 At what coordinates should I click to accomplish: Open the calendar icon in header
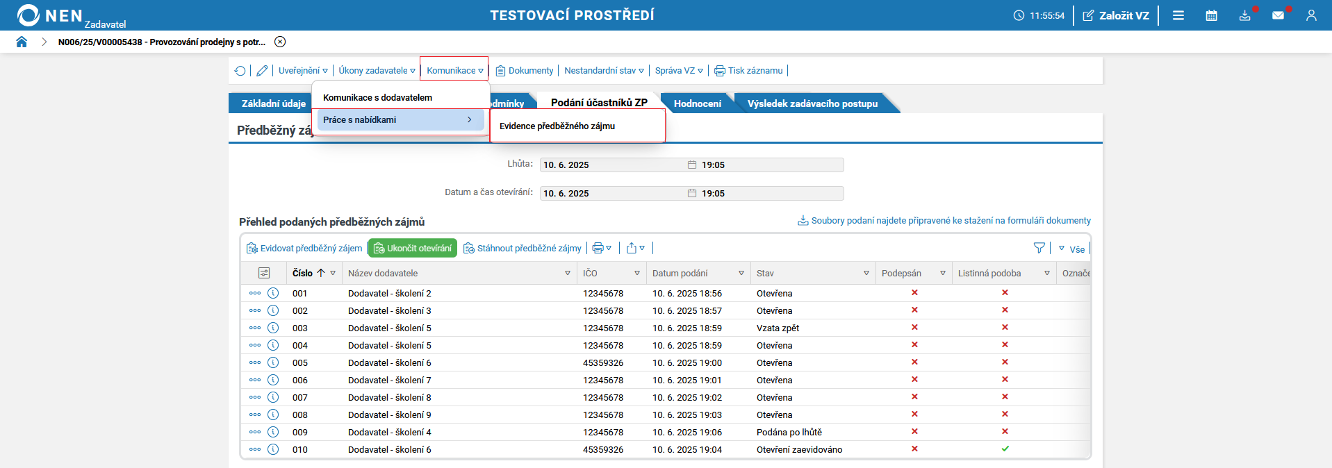pos(1211,15)
